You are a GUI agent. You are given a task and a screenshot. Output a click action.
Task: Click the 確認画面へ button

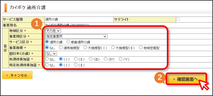pyautogui.click(x=186, y=79)
